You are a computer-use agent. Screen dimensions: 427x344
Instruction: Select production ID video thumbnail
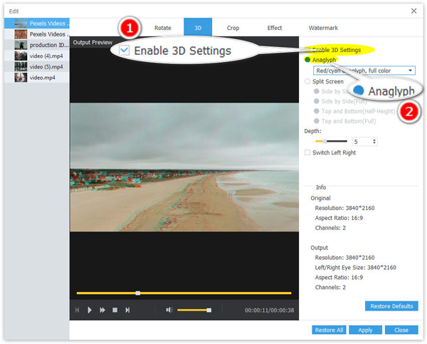click(21, 45)
